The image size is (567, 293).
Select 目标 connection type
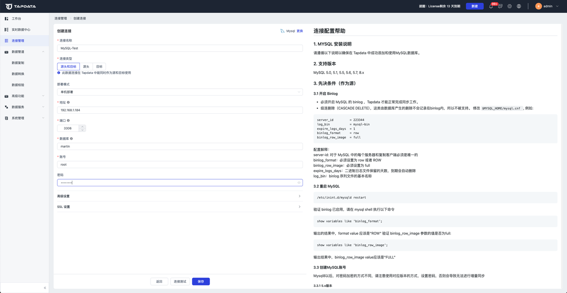(99, 66)
